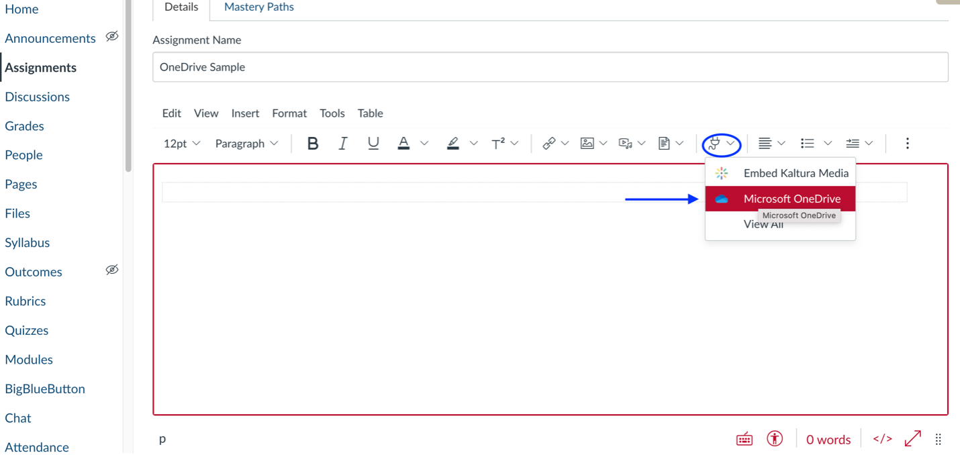Toggle Announcements visibility eye icon
The image size is (960, 455).
coord(111,36)
